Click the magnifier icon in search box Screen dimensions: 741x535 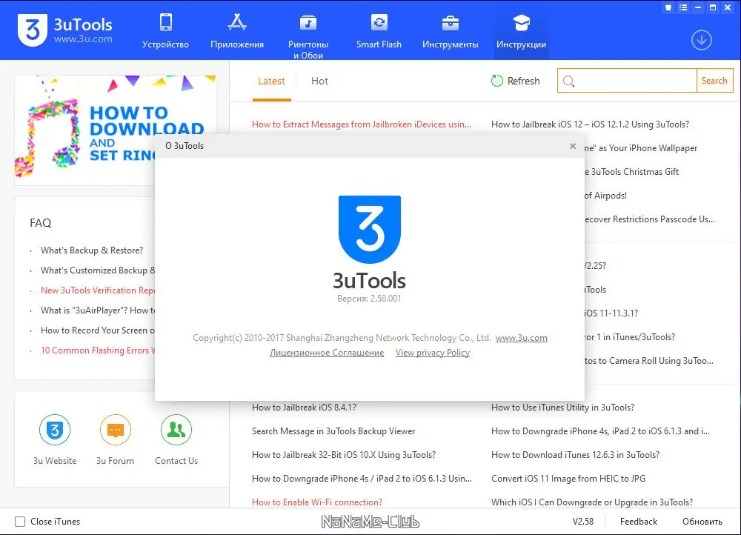pos(569,82)
